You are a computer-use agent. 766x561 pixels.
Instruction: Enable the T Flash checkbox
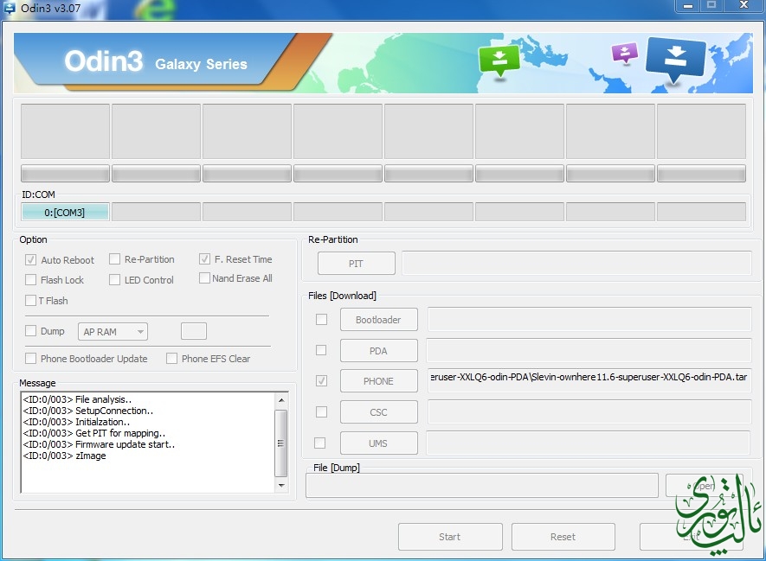point(31,301)
